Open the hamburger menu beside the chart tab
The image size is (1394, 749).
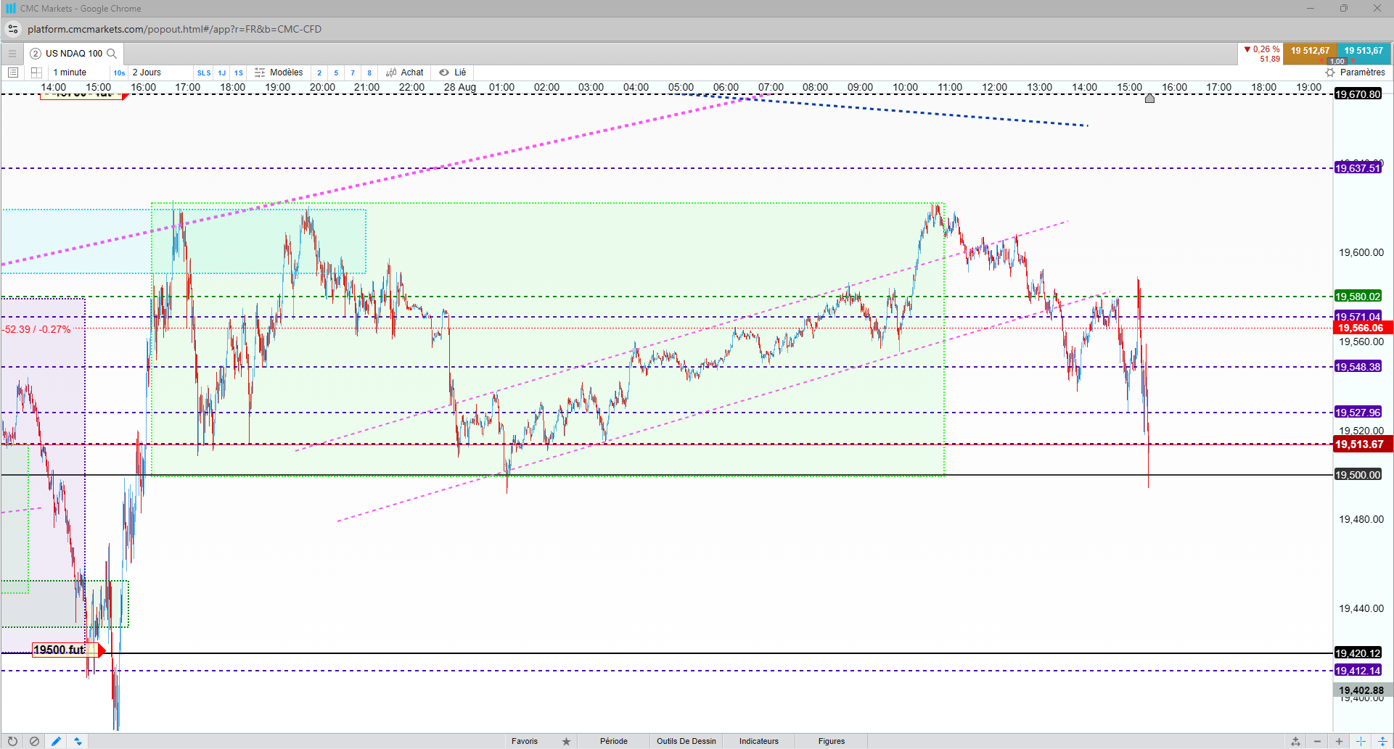click(12, 53)
